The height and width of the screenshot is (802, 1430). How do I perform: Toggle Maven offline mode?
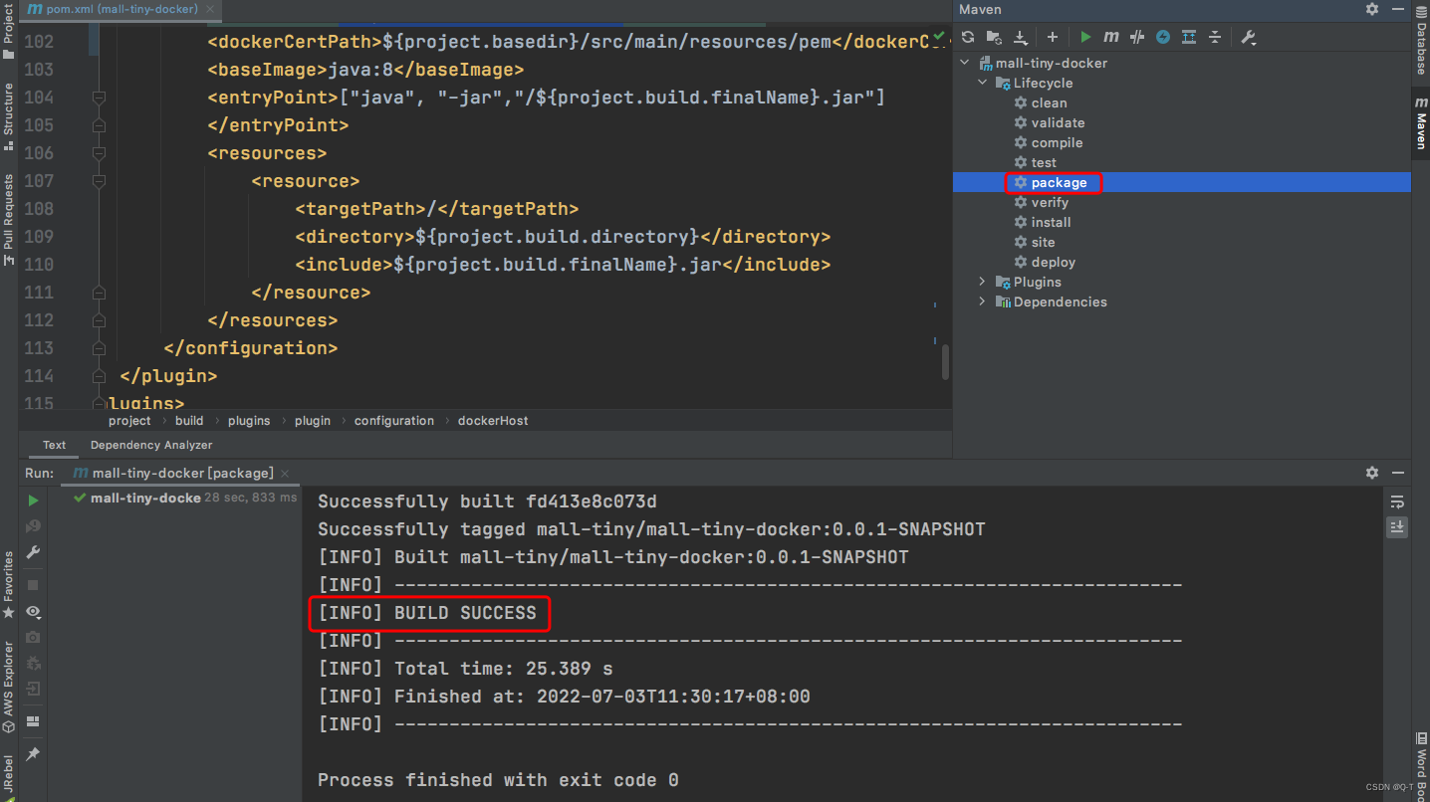(1137, 37)
